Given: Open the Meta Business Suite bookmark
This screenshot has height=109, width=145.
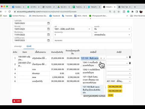Looking at the screenshot, I should (x=38, y=16).
